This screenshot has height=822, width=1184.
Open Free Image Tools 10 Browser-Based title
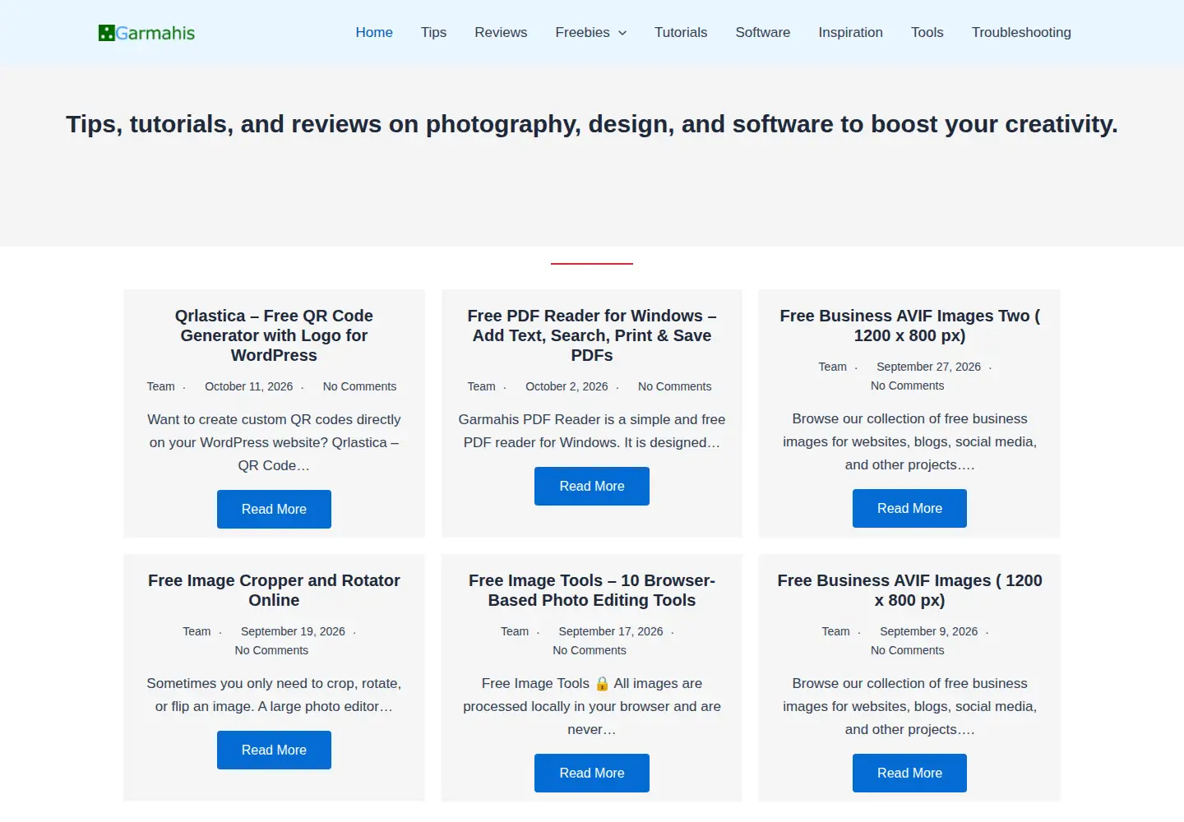(592, 590)
